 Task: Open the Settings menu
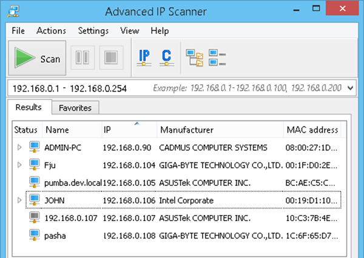pyautogui.click(x=93, y=31)
